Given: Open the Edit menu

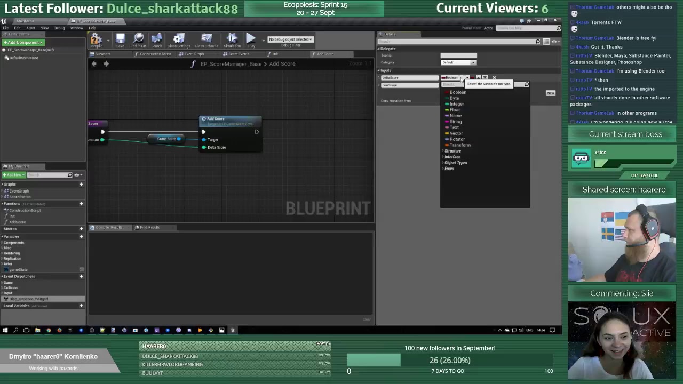Looking at the screenshot, I should point(17,28).
